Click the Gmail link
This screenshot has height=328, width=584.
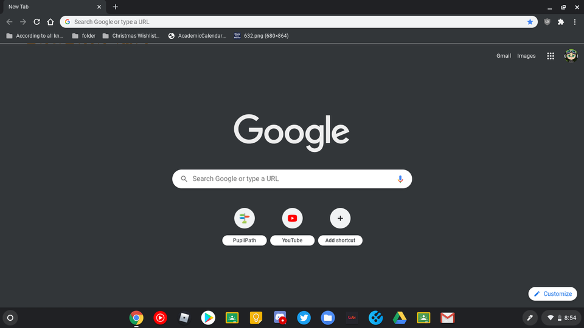(x=504, y=56)
